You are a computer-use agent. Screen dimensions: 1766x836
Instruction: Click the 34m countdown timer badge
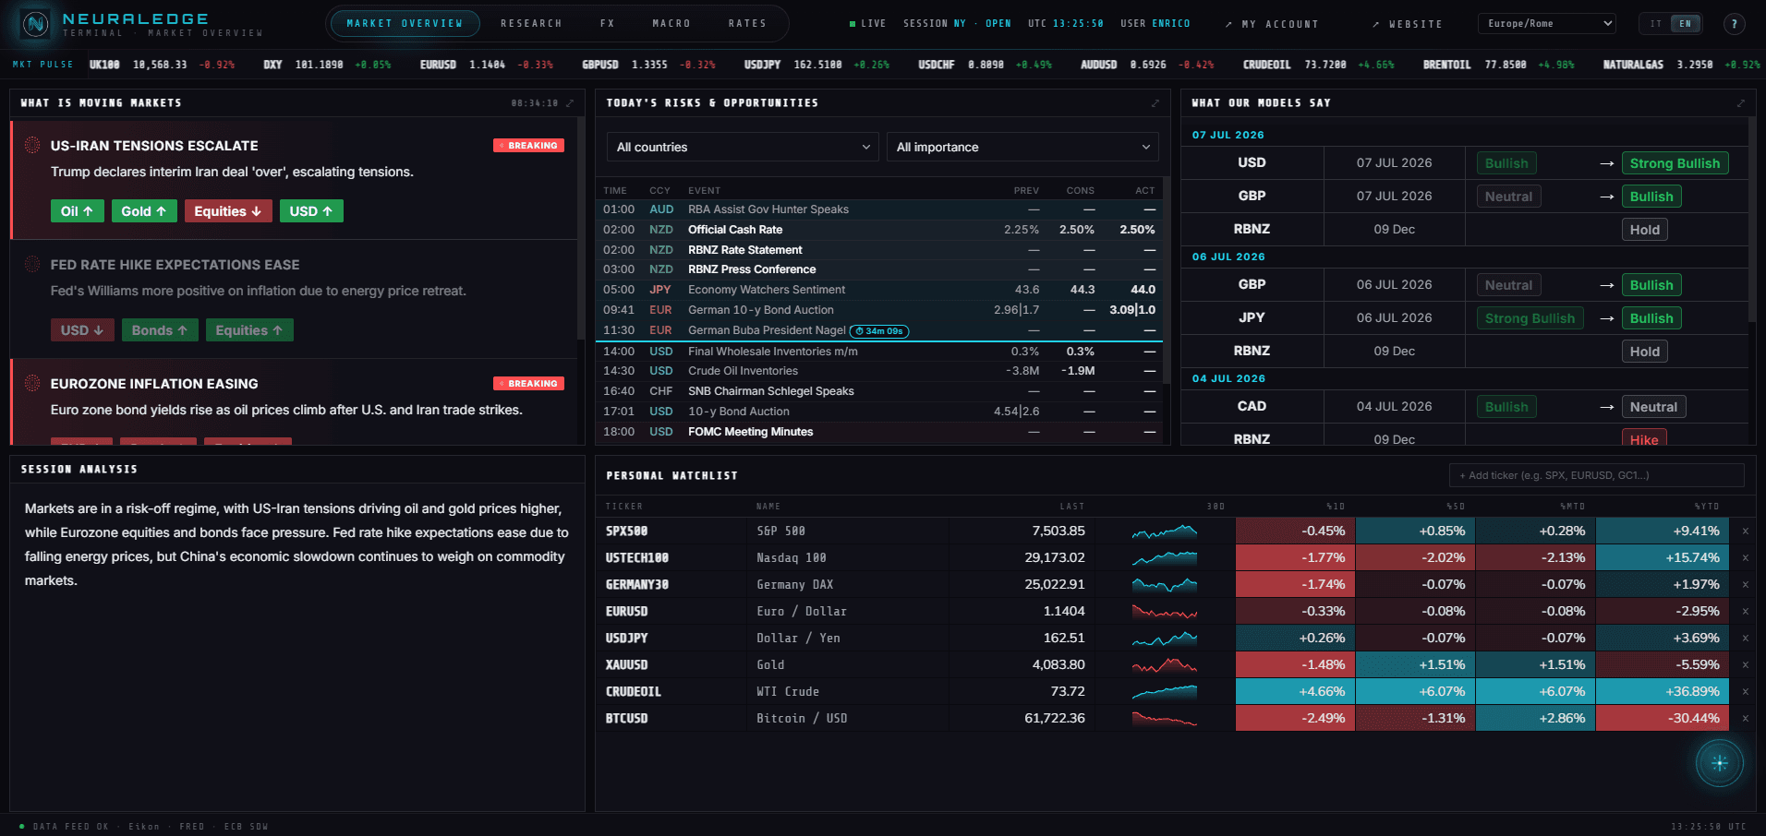point(879,331)
